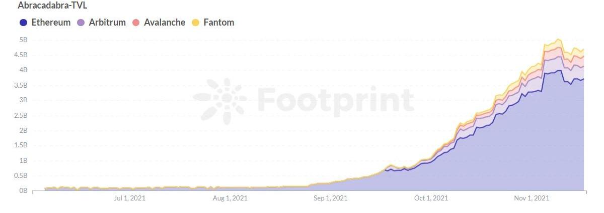Toggle the Ethereum series label

pyautogui.click(x=51, y=23)
